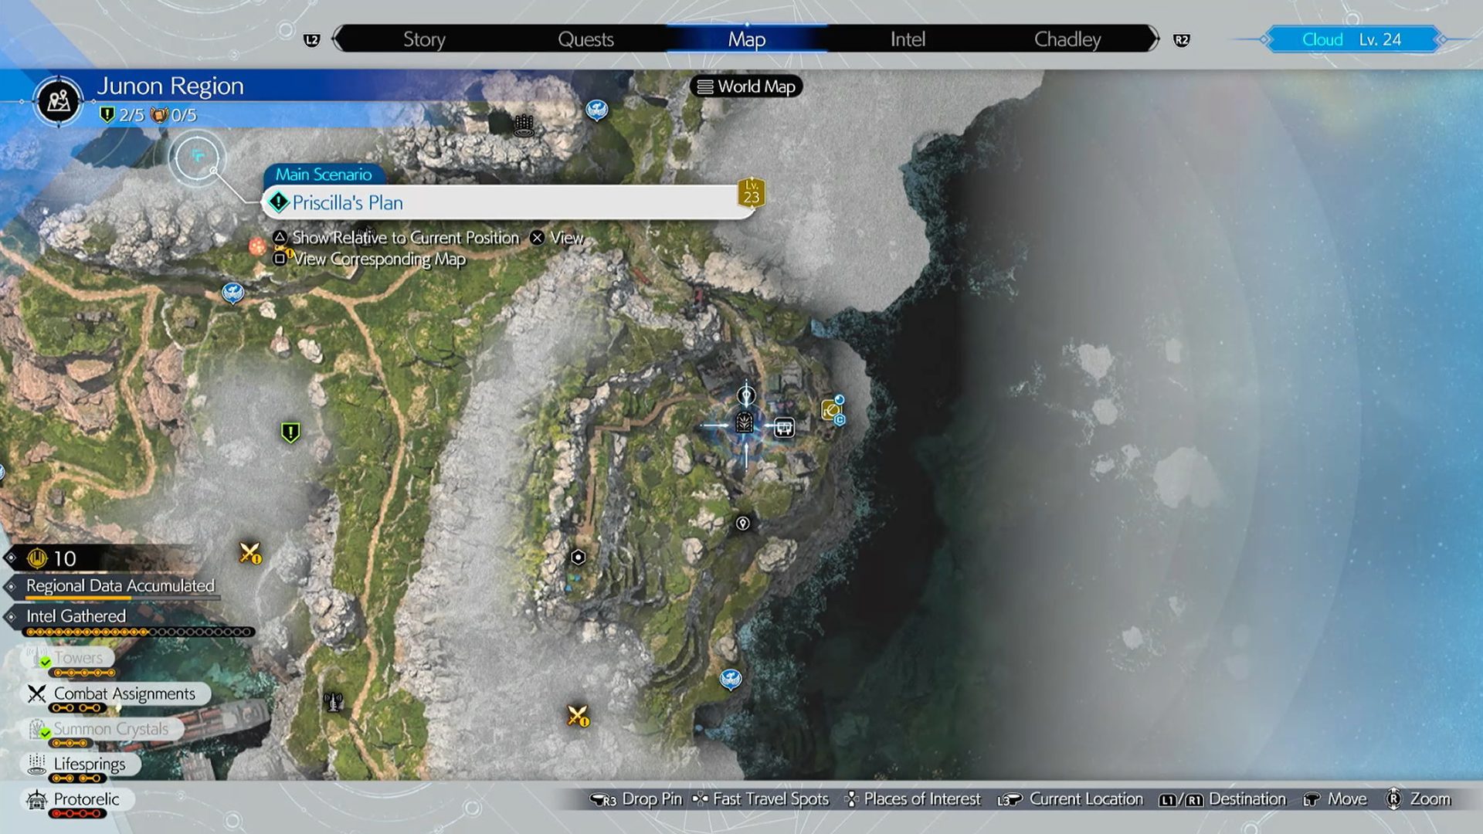Click the L2 previous-tab button icon

click(312, 40)
